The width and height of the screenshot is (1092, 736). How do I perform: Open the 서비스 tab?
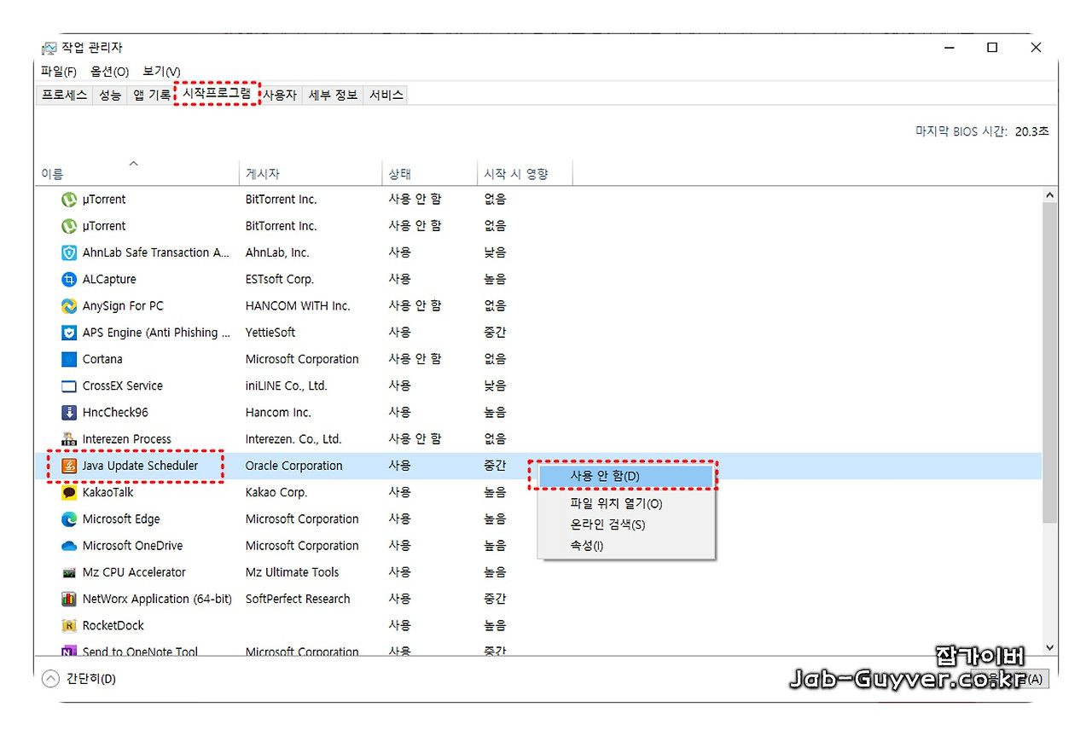[x=386, y=95]
